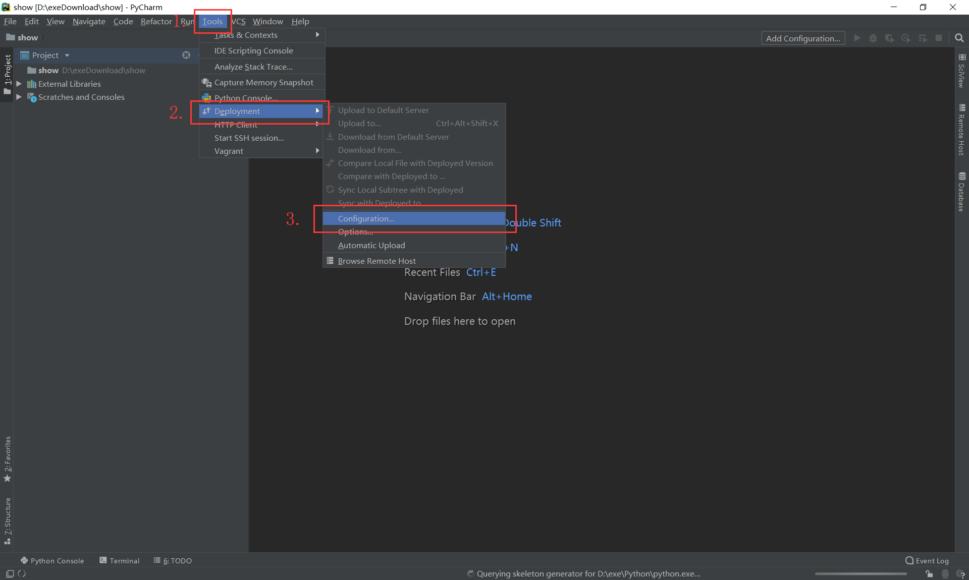Click the locate target icon in Project panel
Image resolution: width=969 pixels, height=580 pixels.
186,55
